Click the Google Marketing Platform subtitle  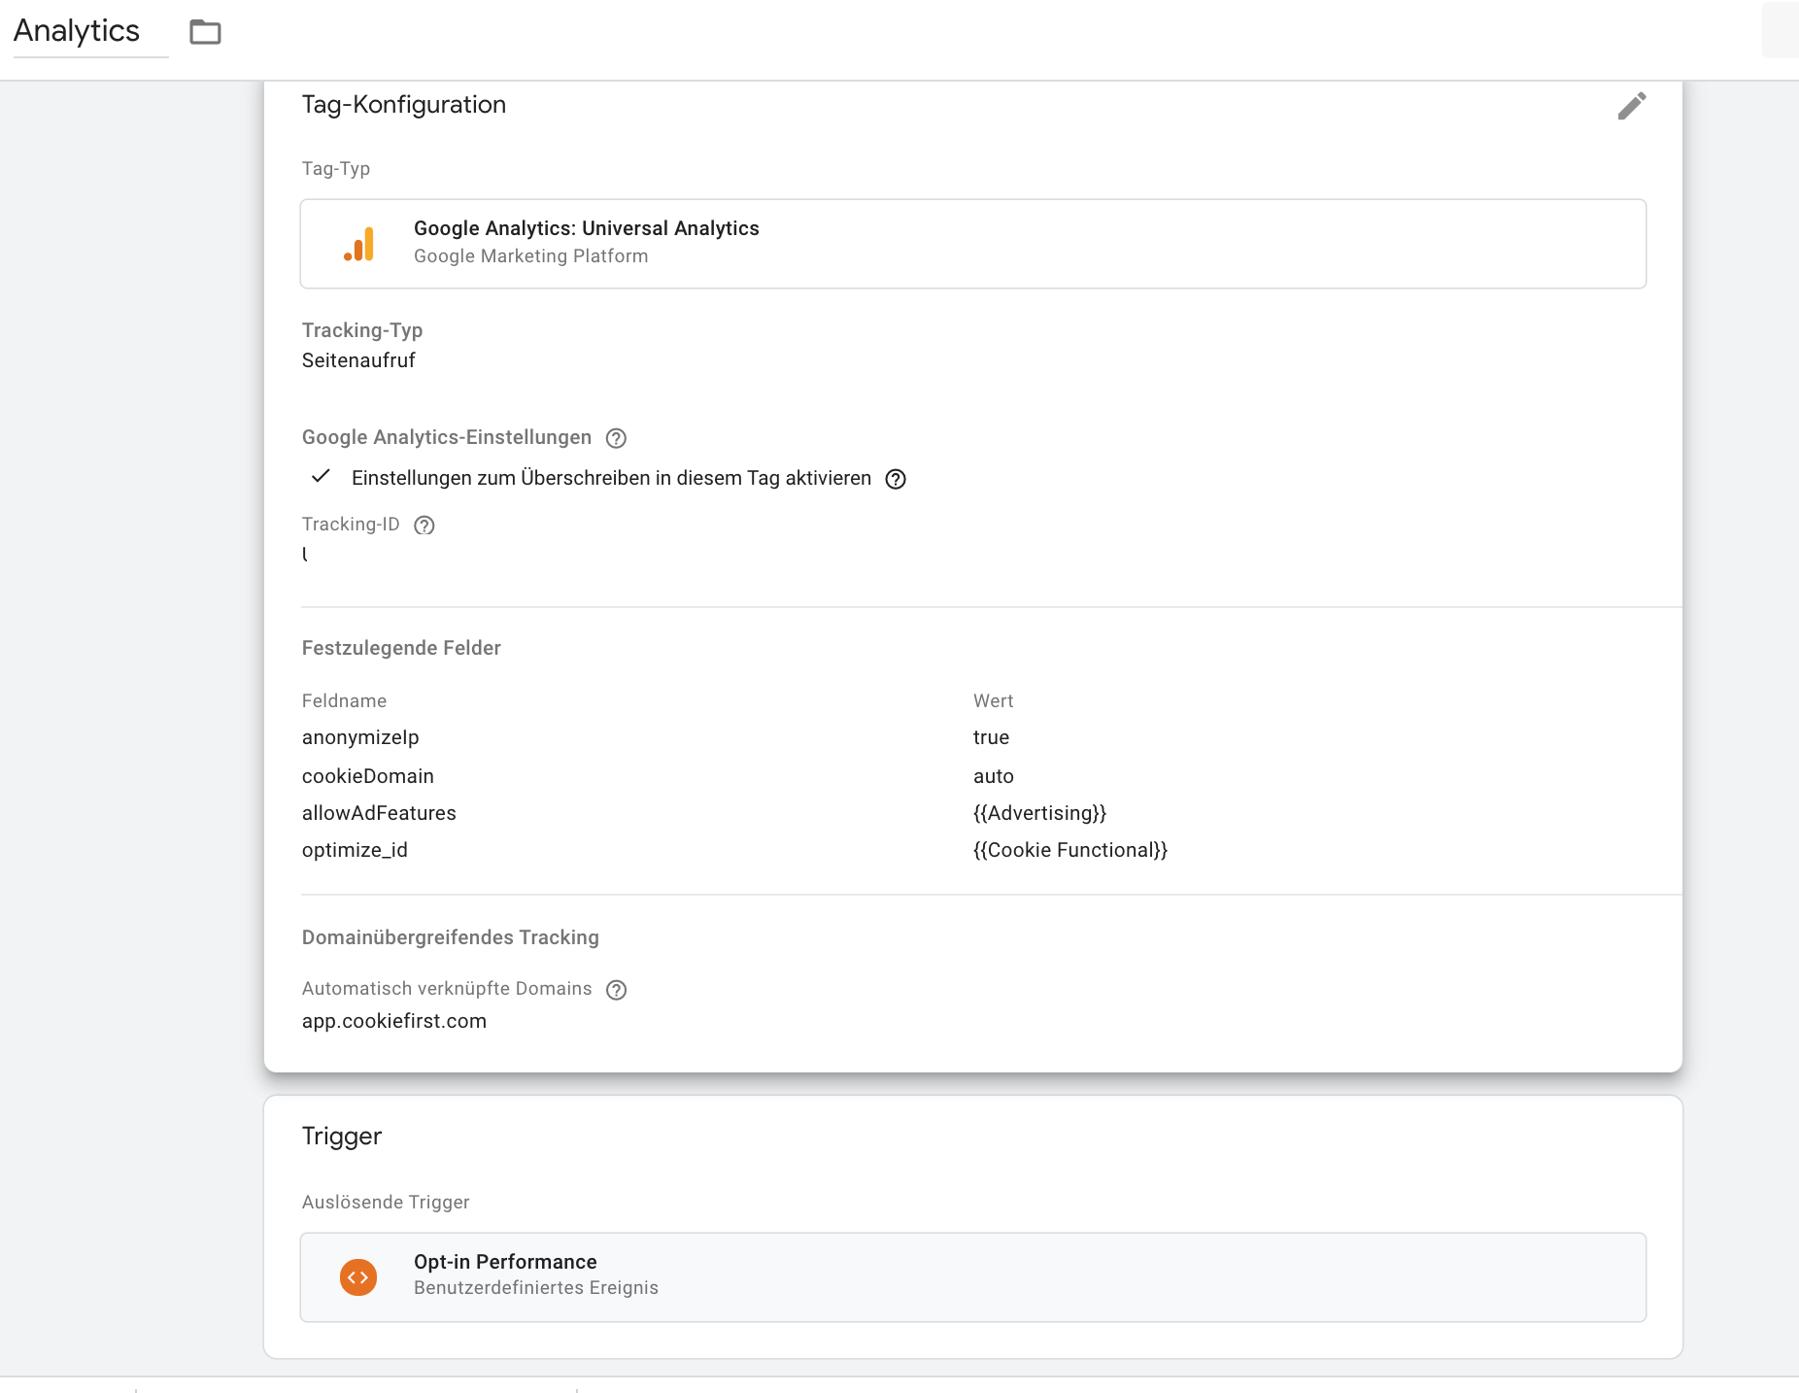click(x=530, y=255)
